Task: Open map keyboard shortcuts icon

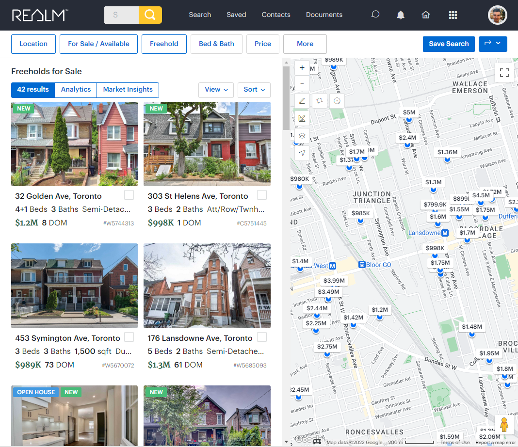Action: [317, 441]
